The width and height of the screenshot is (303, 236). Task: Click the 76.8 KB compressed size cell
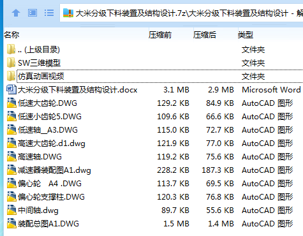click(220, 197)
